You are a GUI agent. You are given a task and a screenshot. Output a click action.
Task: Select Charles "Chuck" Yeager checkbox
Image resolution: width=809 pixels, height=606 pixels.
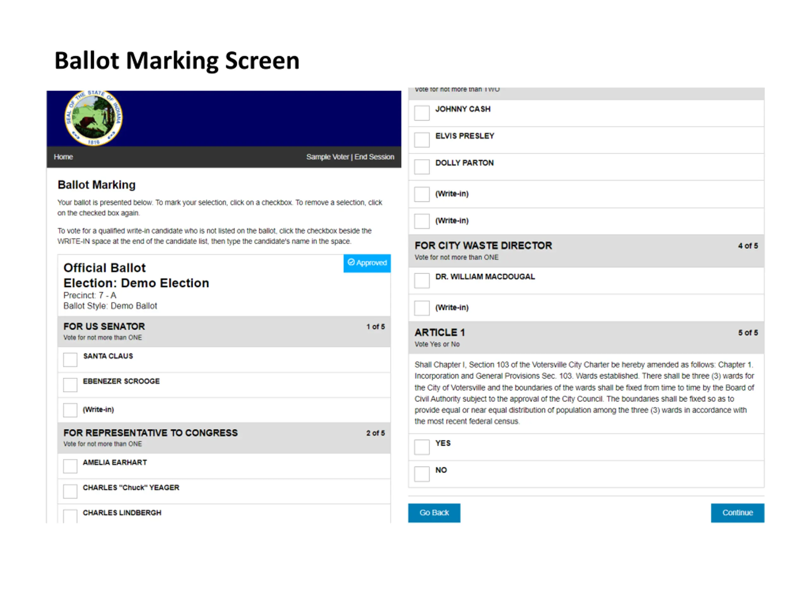point(70,491)
